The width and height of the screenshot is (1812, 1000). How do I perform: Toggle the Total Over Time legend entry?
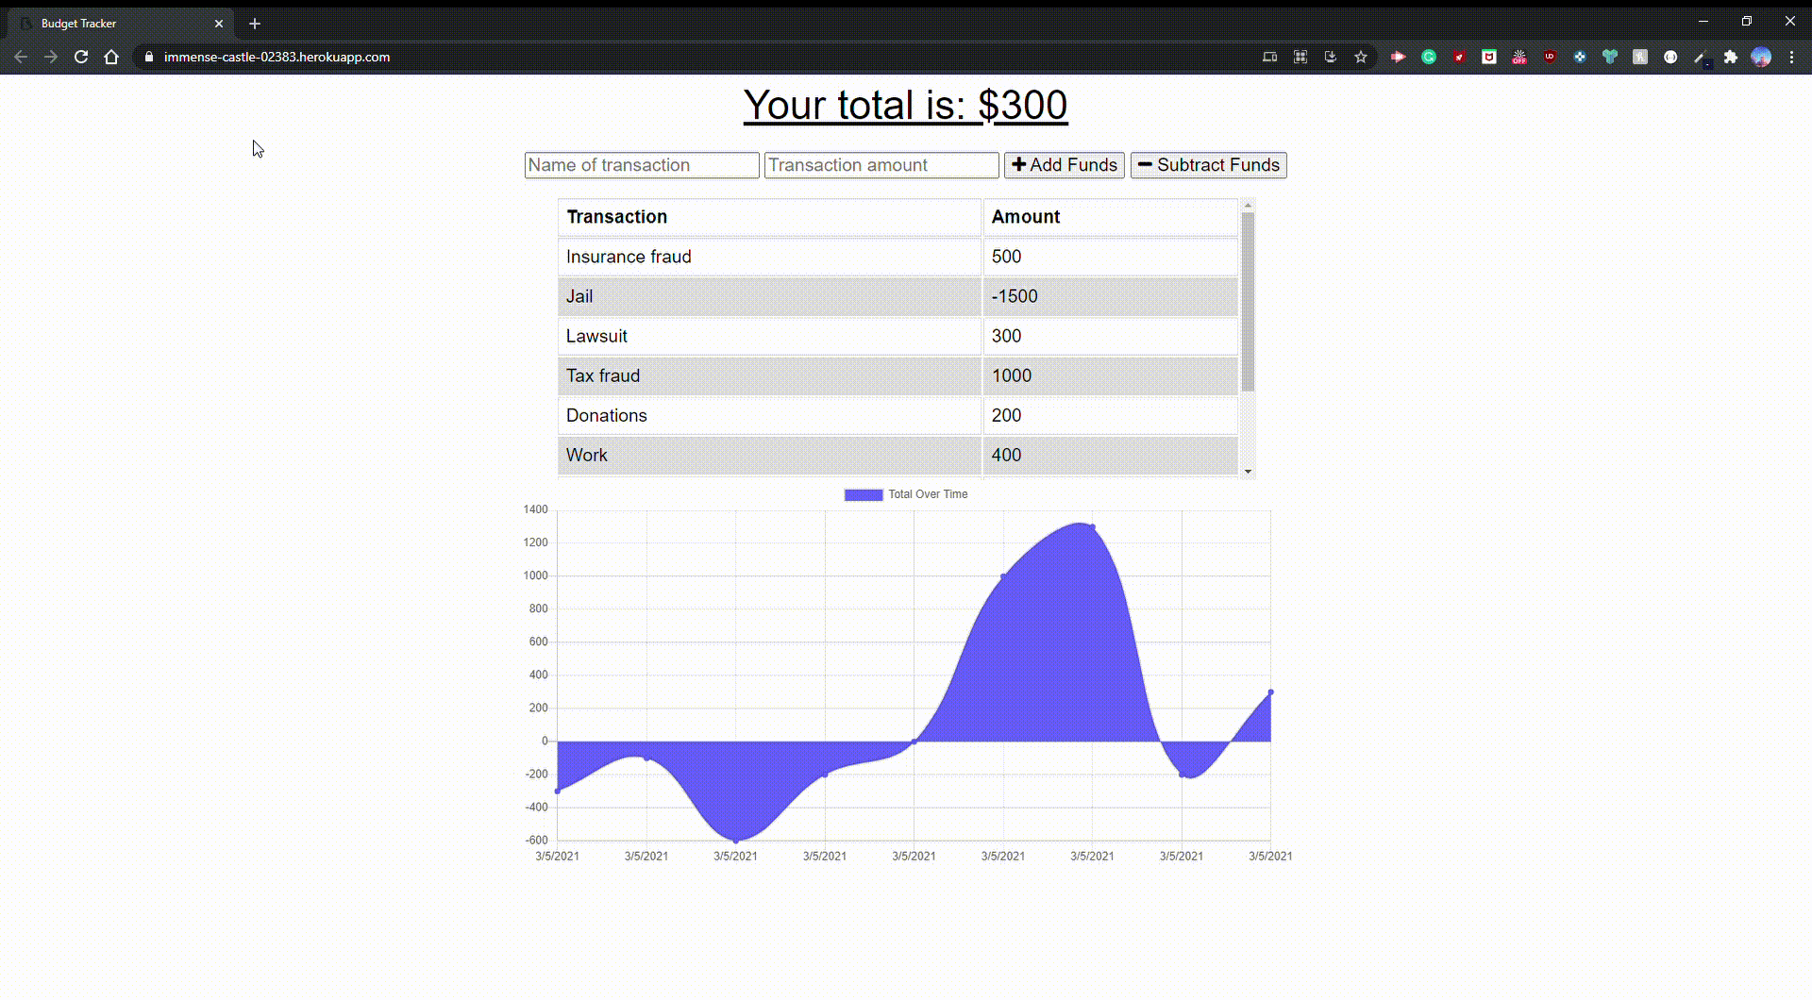point(906,493)
